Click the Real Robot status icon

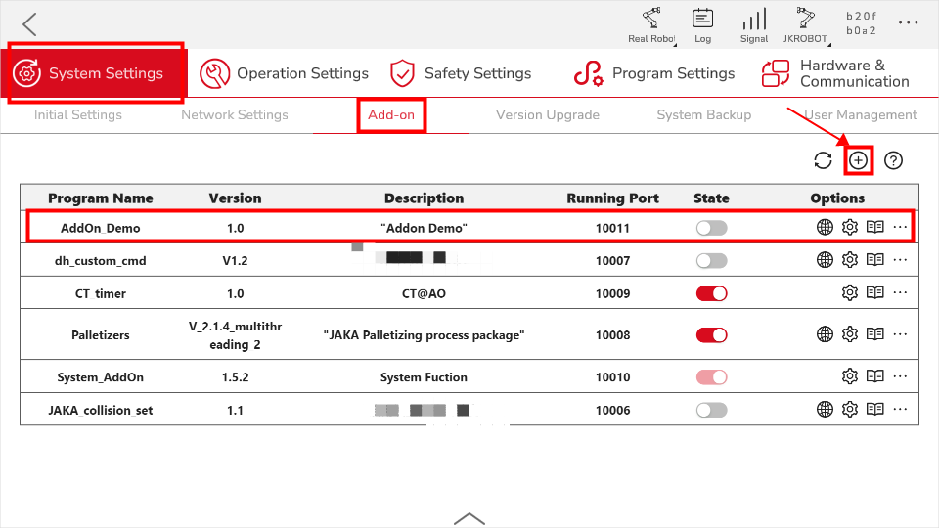click(x=651, y=23)
